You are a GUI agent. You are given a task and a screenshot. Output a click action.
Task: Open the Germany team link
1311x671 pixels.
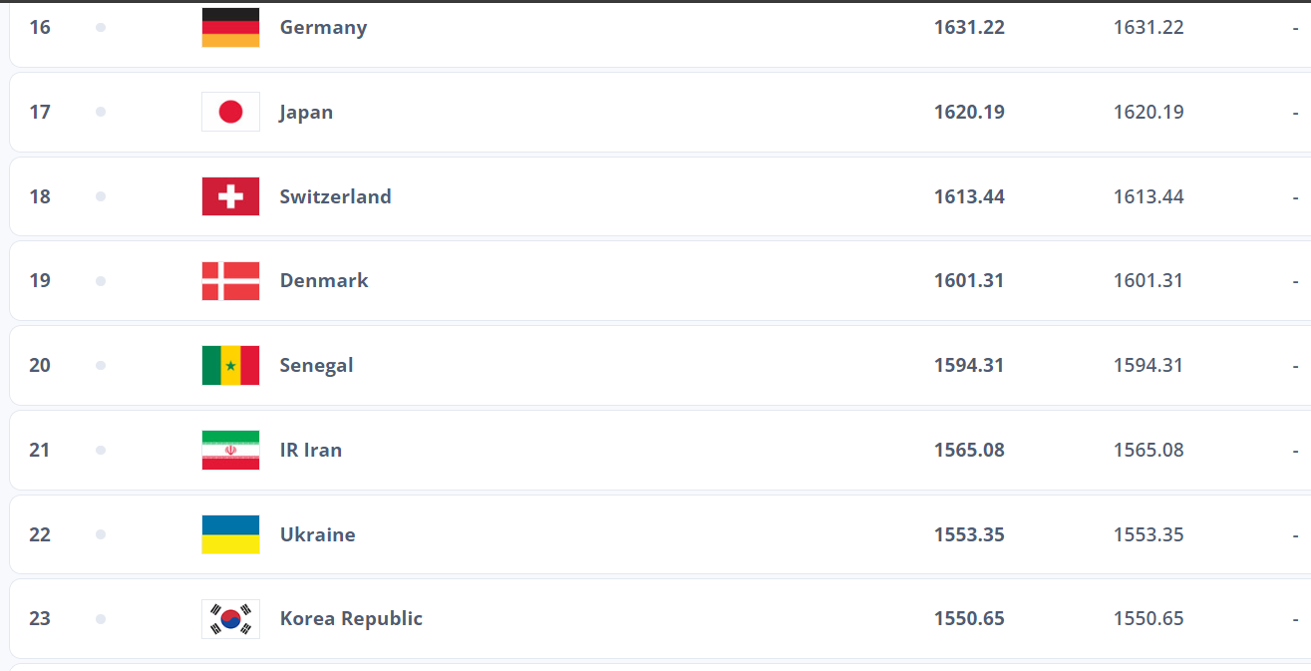pyautogui.click(x=323, y=28)
